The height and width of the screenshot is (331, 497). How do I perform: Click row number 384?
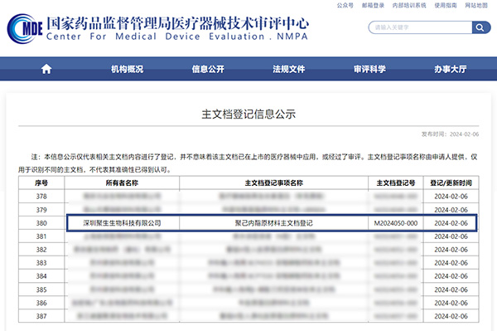click(x=41, y=276)
